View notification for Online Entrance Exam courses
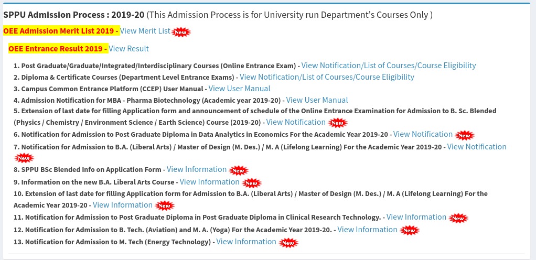536x260 pixels. tap(388, 65)
